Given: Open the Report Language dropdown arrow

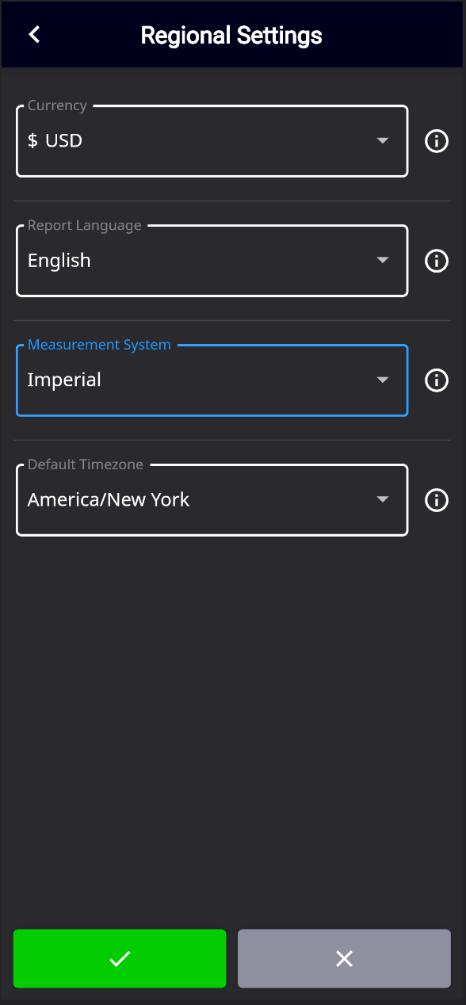Looking at the screenshot, I should [x=383, y=260].
